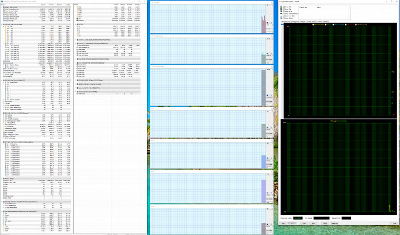Open the Clocks tab
Screen dimensions: 400x235
(314, 22)
